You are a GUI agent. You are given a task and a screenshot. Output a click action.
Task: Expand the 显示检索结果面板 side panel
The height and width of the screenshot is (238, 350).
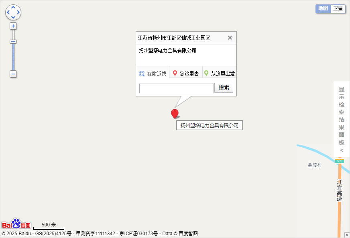(x=342, y=119)
